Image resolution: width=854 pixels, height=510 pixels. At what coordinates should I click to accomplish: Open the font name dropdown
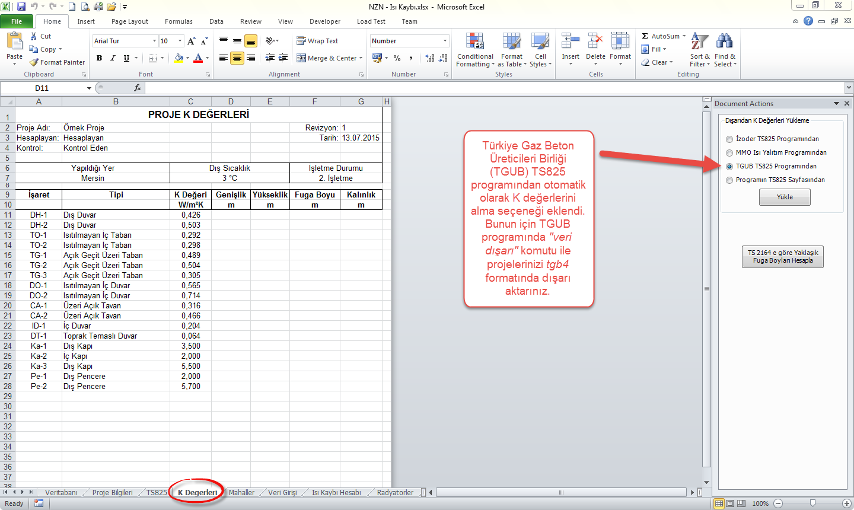(154, 41)
